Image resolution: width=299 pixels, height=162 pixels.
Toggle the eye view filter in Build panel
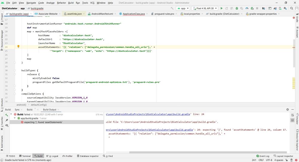7,126
